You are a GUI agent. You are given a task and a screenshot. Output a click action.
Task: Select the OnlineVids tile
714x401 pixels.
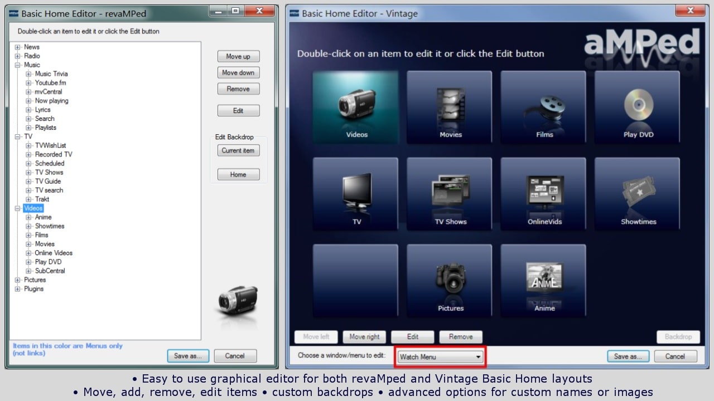[543, 194]
